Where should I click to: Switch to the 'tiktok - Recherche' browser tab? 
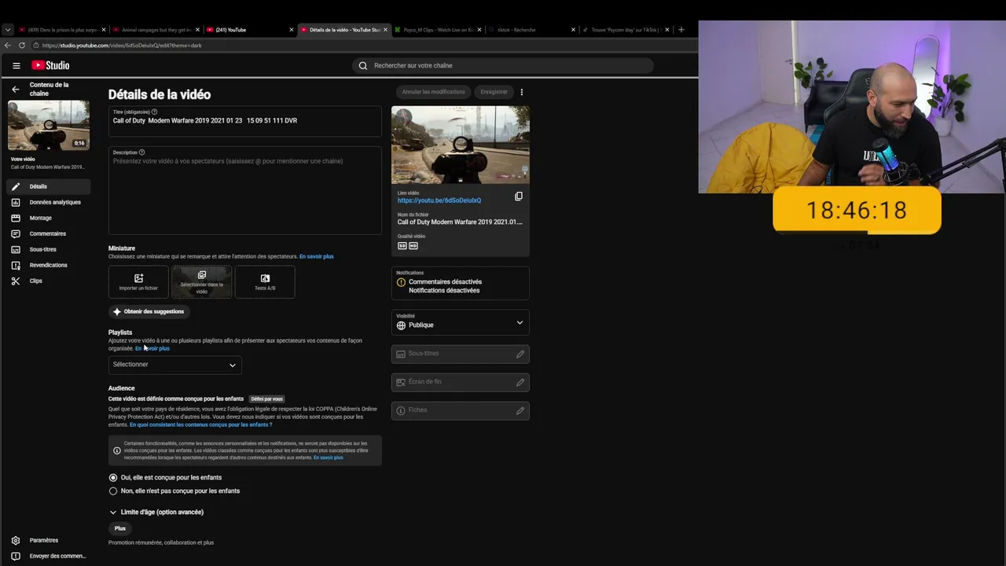(532, 30)
